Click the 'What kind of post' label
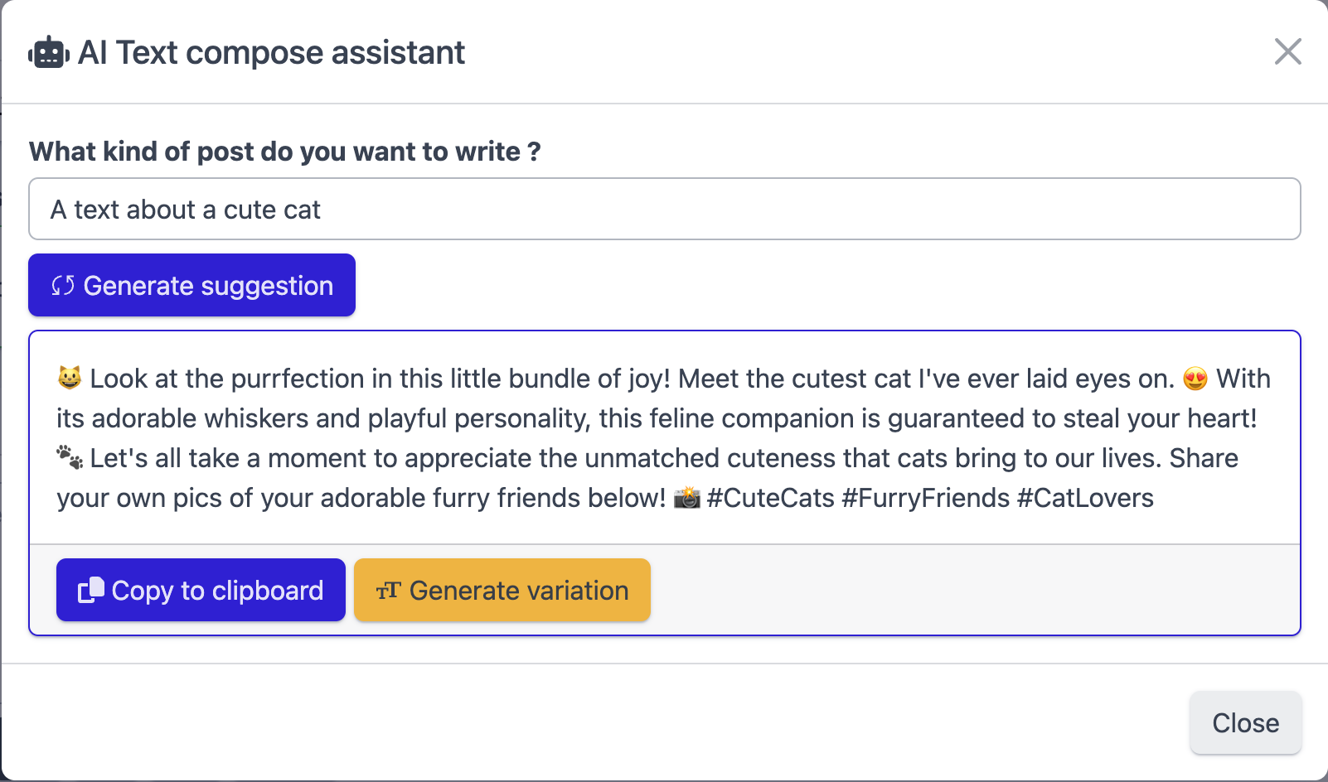The width and height of the screenshot is (1328, 782). 284,152
